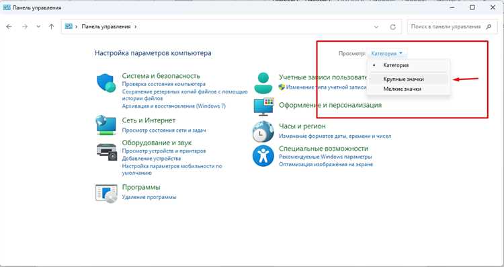Open Hardware and Sound printer icon
504x267 pixels.
pyautogui.click(x=106, y=152)
